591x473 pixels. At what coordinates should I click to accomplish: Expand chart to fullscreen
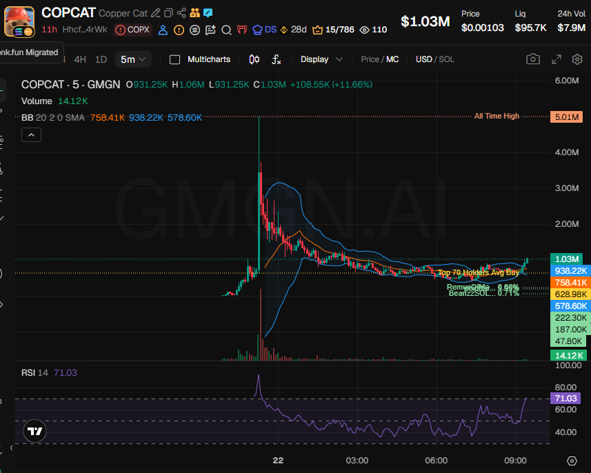[557, 59]
